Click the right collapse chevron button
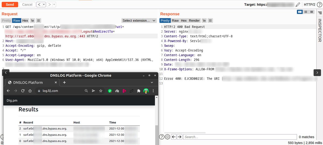 pyautogui.click(x=317, y=72)
